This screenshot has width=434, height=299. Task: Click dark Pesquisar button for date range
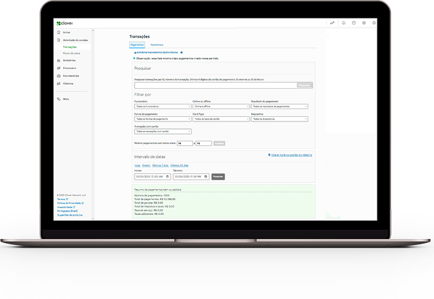click(218, 177)
